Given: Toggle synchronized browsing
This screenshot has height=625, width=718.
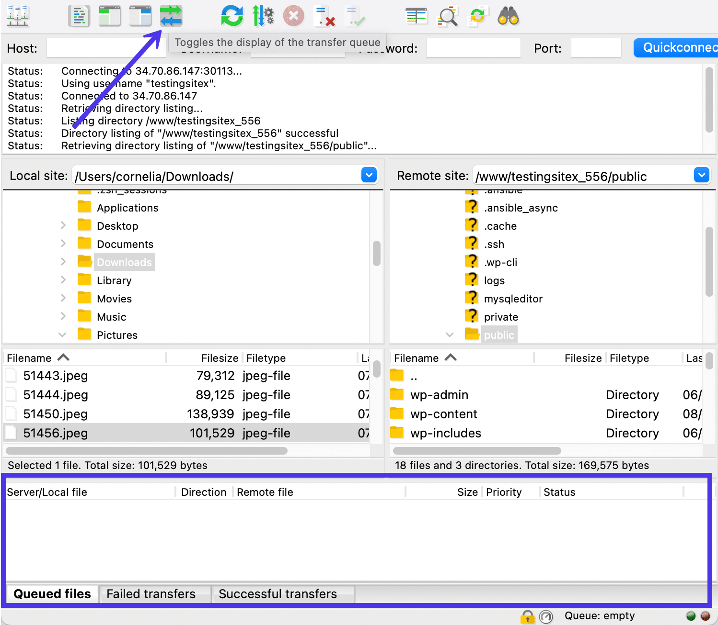Looking at the screenshot, I should pos(478,16).
